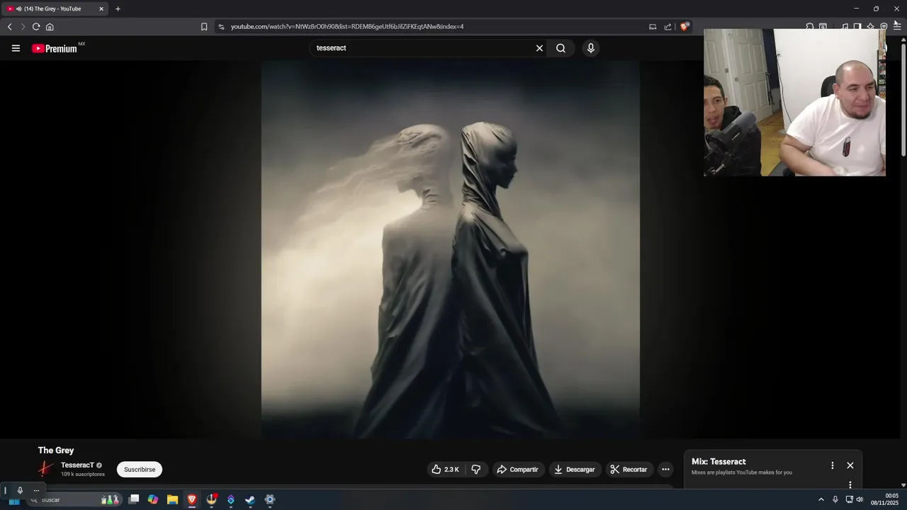Close the Mix: Tesseract playlist panel
Viewport: 907px width, 510px height.
tap(850, 465)
